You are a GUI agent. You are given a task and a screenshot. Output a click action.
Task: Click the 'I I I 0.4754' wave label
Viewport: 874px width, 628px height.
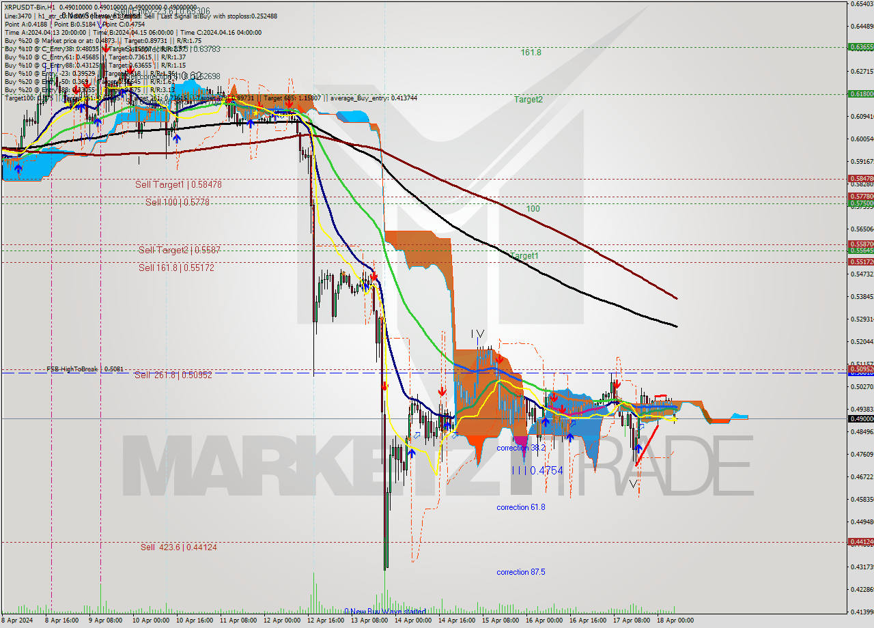537,470
